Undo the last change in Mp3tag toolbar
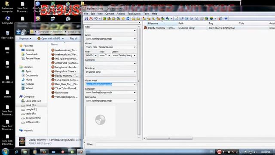Viewport: 275px width, 155px height. [x=96, y=19]
